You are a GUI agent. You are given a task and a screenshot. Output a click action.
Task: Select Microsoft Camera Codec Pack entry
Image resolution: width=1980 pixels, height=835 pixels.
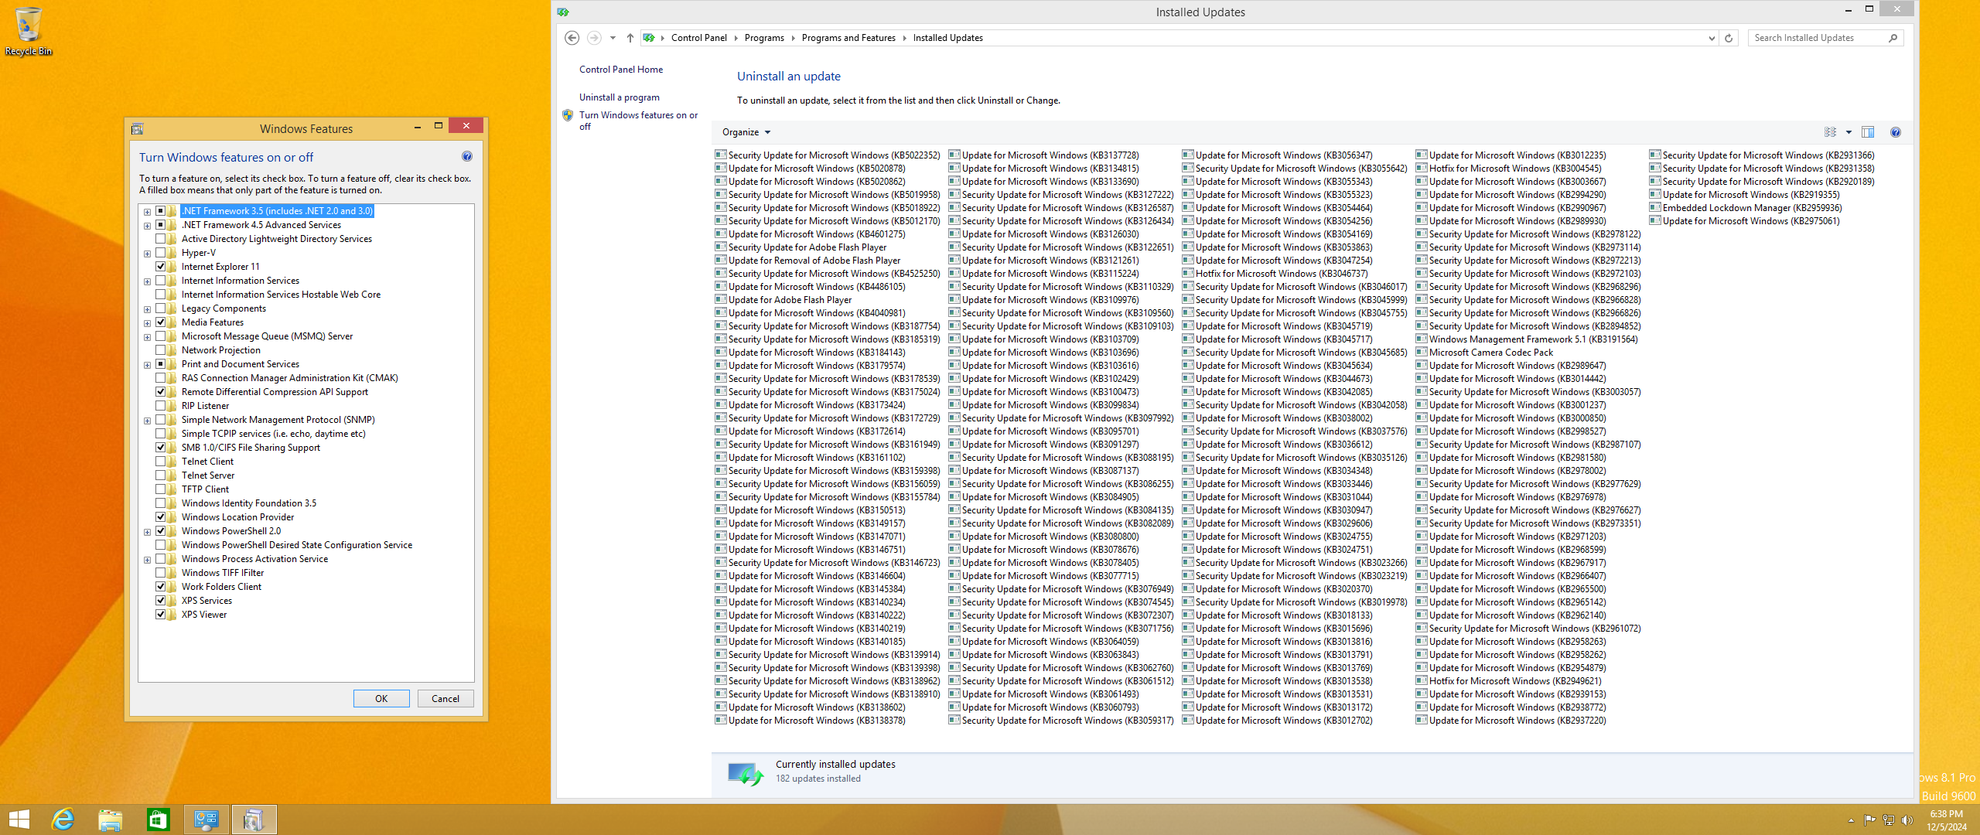click(x=1485, y=353)
